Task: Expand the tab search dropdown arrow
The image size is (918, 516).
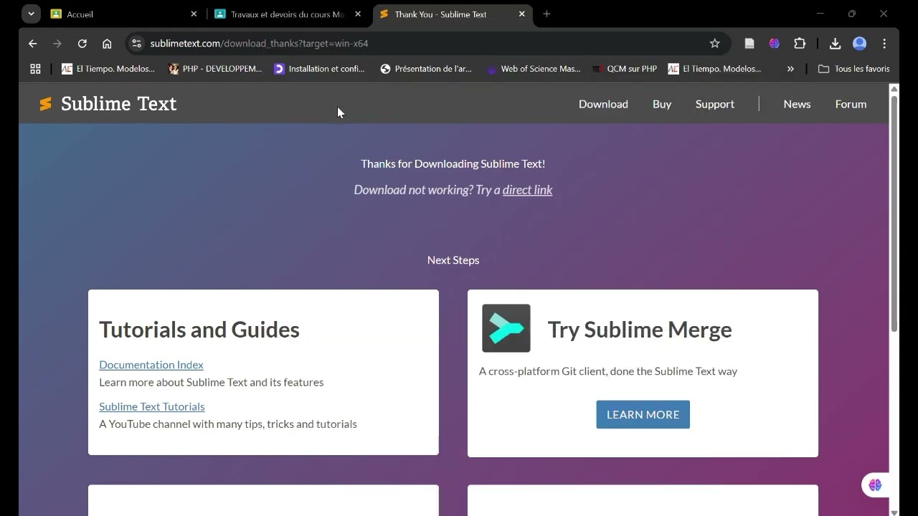Action: (31, 14)
